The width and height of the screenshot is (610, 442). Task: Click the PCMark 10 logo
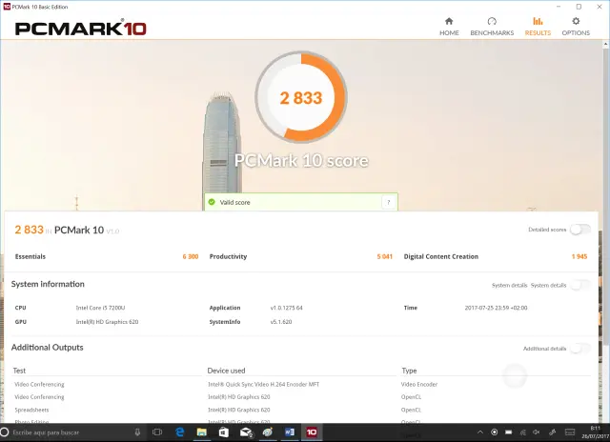click(x=81, y=28)
